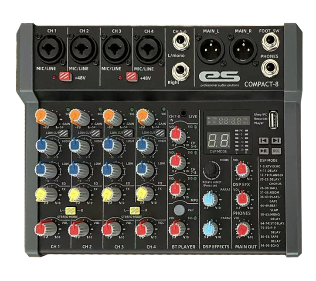Toggle the CH 3 LOW CUT switch
This screenshot has height=281, width=316.
pyautogui.click(x=128, y=133)
